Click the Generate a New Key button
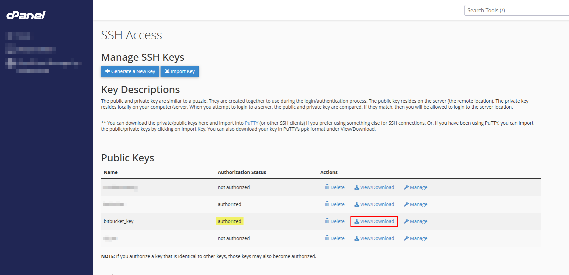 coord(130,71)
